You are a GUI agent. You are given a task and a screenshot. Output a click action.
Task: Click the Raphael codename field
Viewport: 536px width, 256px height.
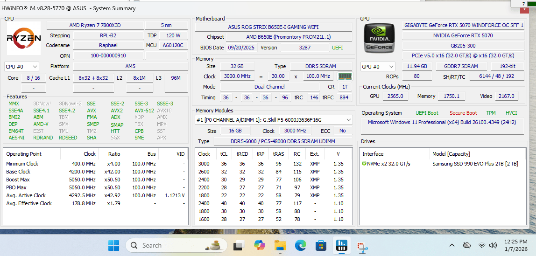(109, 45)
